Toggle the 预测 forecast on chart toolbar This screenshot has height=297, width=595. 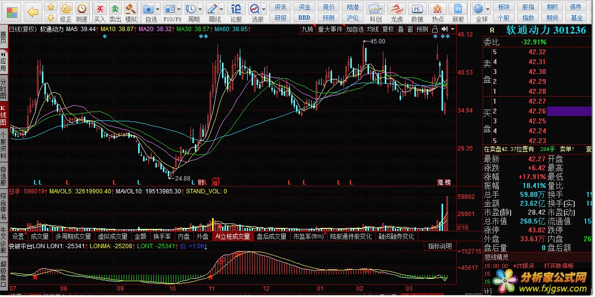[x=422, y=29]
